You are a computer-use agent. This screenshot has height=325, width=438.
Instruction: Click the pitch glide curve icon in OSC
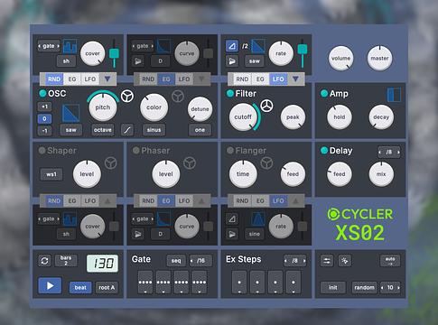coord(127,130)
